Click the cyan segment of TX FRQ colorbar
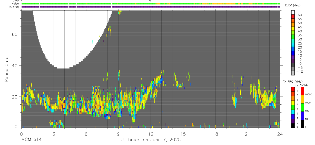 pos(293,112)
